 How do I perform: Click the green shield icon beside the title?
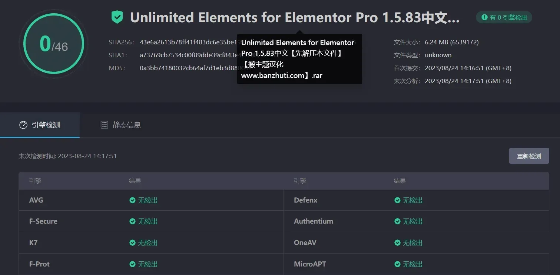pos(117,17)
